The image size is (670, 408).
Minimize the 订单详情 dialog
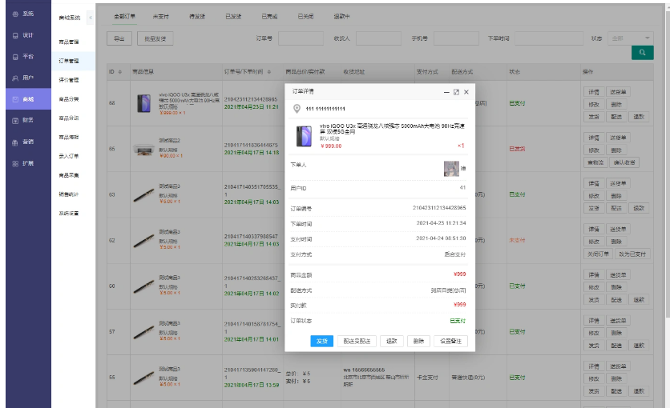pyautogui.click(x=446, y=92)
